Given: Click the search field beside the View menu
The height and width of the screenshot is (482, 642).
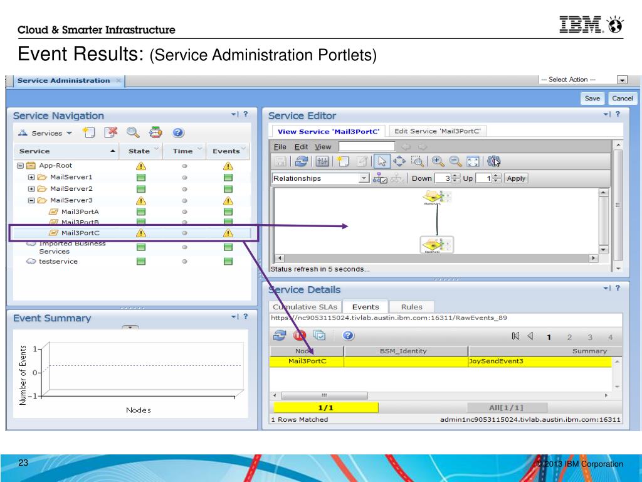Looking at the screenshot, I should click(x=367, y=146).
